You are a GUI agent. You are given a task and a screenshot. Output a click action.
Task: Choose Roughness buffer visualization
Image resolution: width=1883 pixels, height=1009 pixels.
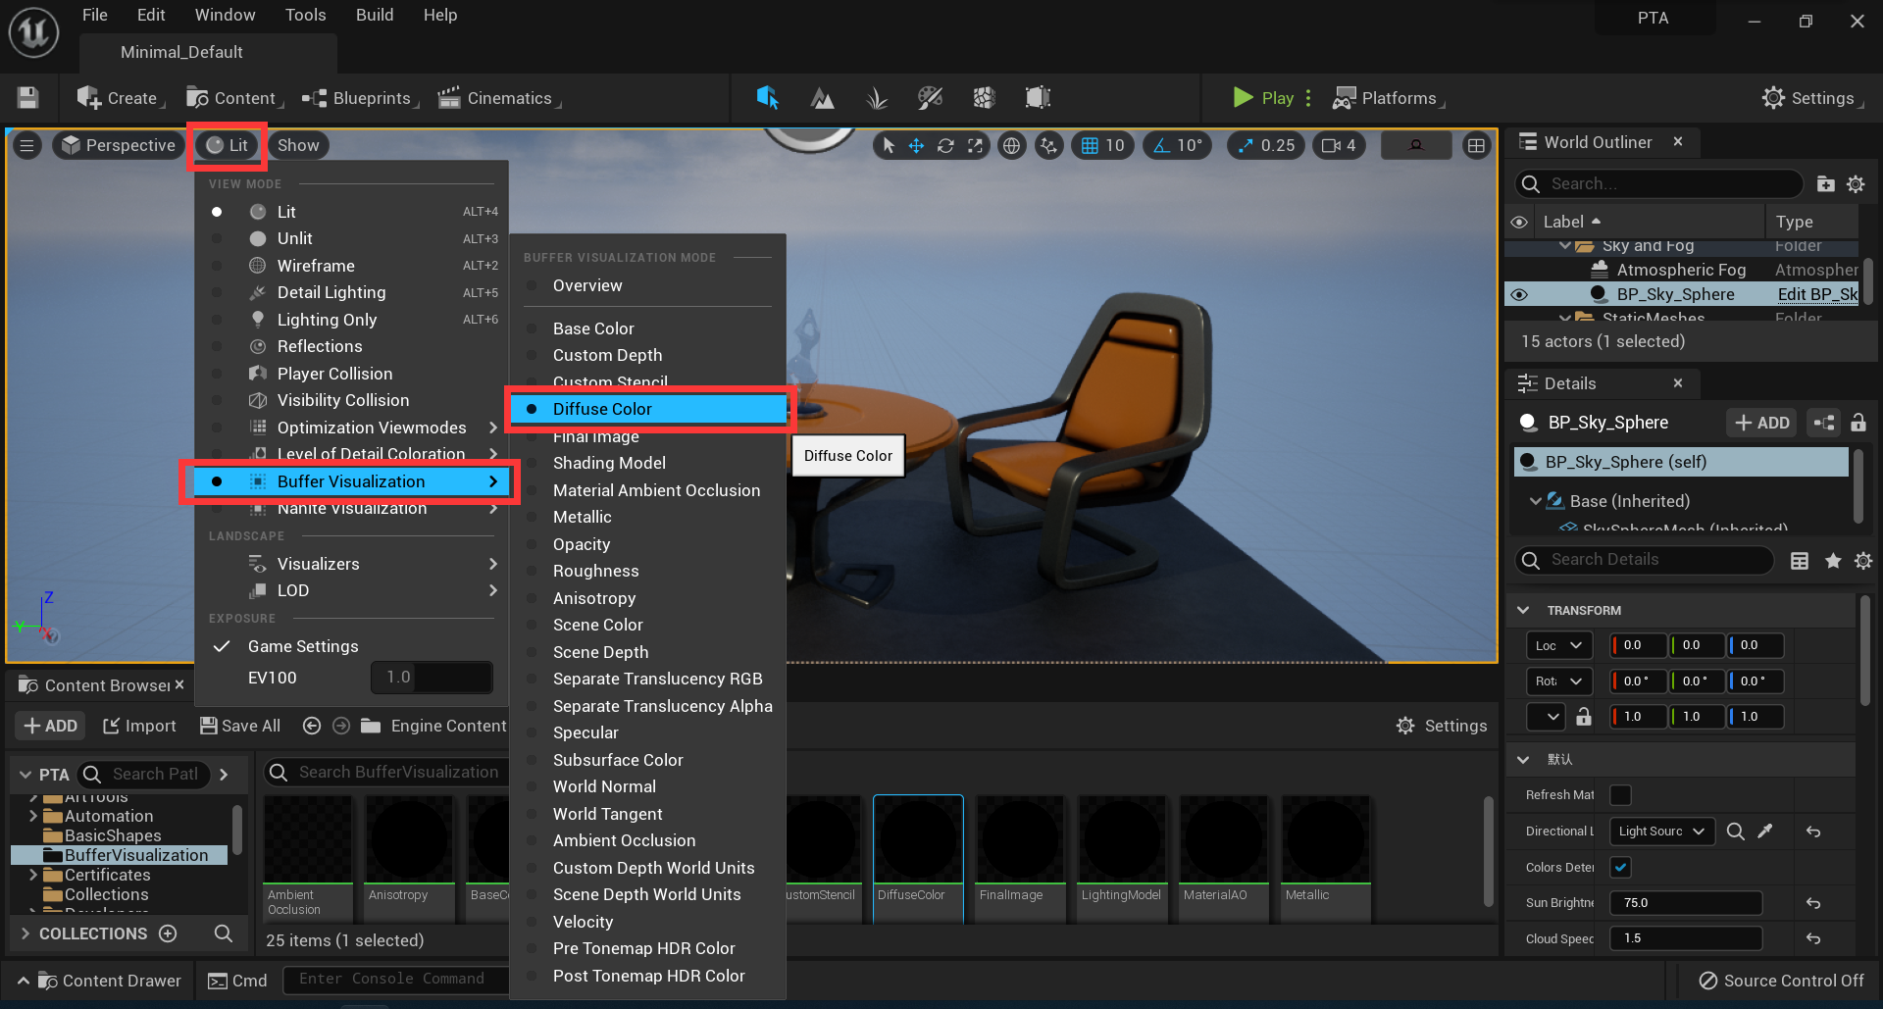coord(595,571)
